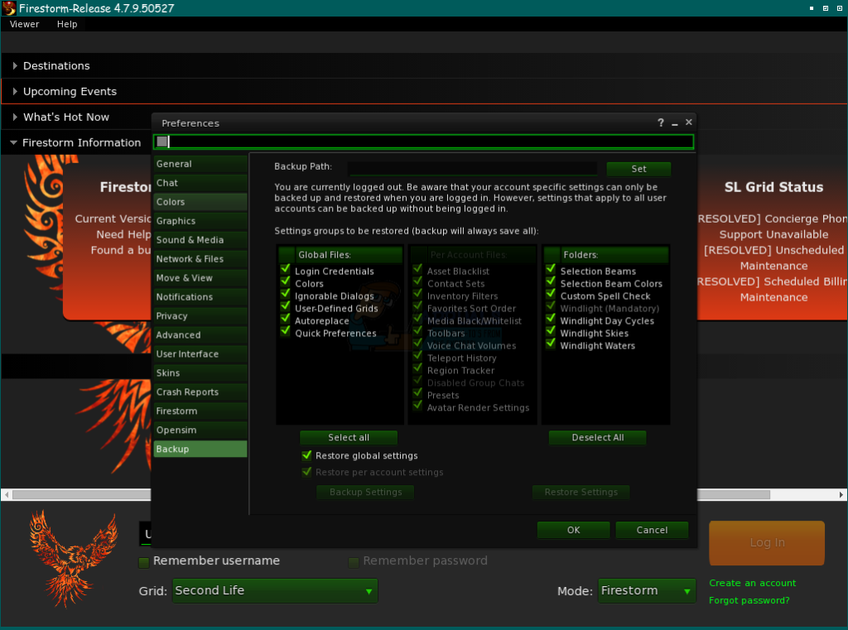Image resolution: width=848 pixels, height=630 pixels.
Task: Click the Preferences help question mark icon
Action: [660, 123]
